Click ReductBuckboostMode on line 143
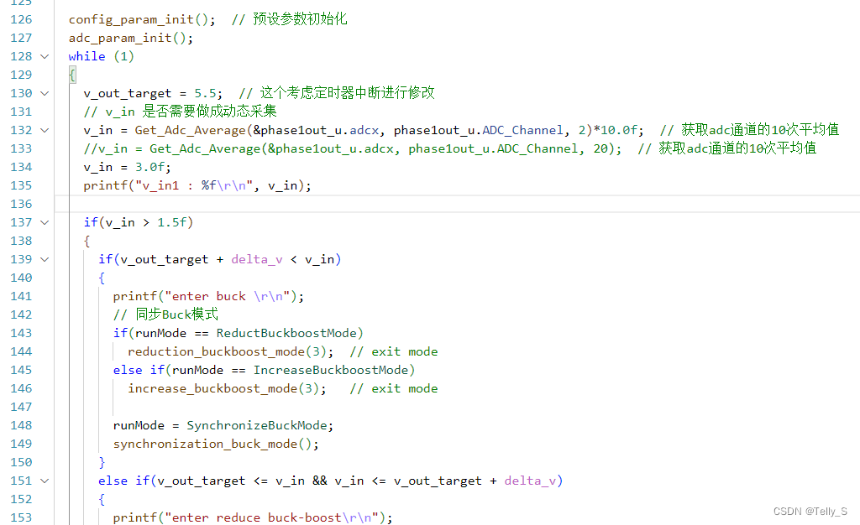 [286, 333]
